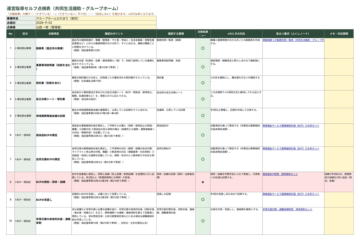
Task: Select the 点検結果 cell for 勤務表 row
Action: pos(203,48)
